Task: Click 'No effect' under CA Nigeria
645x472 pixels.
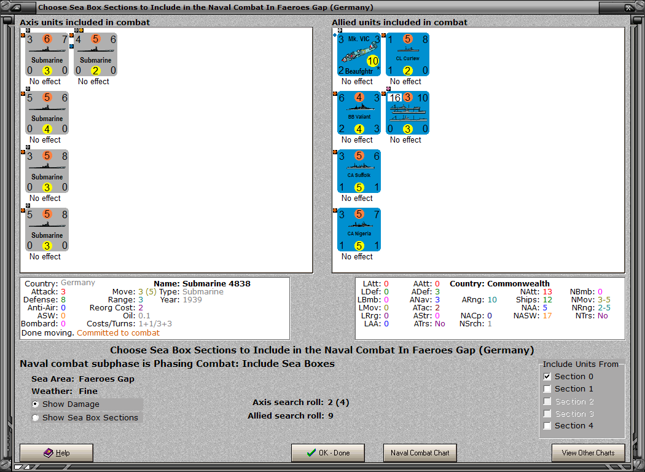Action: point(357,257)
